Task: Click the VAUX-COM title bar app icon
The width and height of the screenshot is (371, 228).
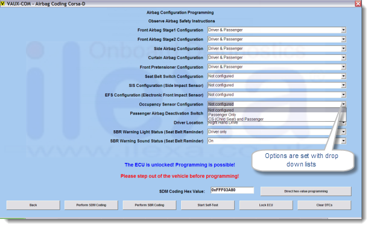Action: click(2, 4)
